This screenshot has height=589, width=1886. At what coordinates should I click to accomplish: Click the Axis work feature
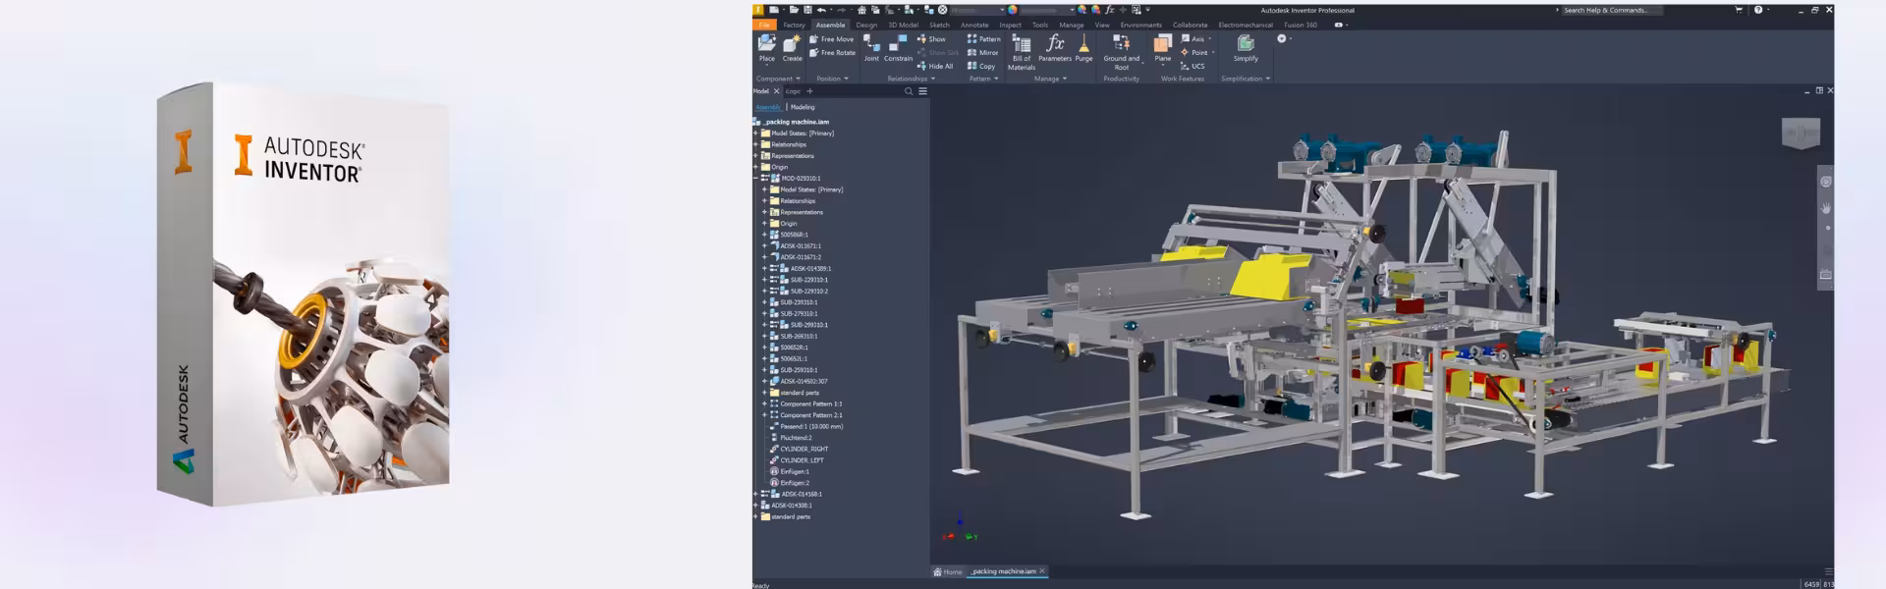1193,39
